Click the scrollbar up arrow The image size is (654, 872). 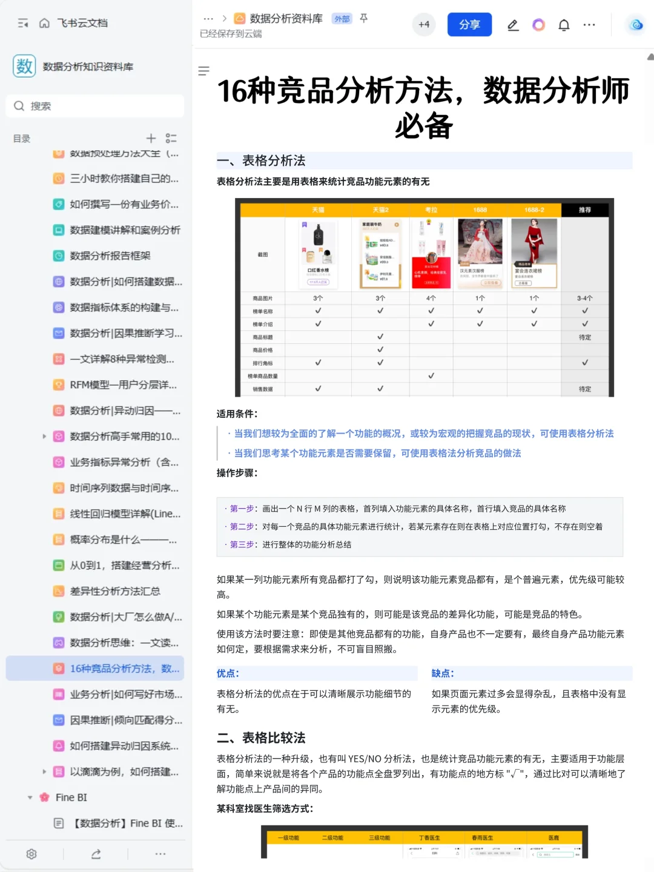(x=650, y=57)
